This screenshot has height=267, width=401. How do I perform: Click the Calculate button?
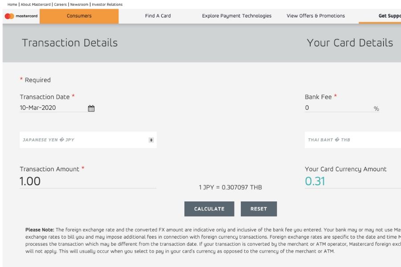(x=209, y=209)
